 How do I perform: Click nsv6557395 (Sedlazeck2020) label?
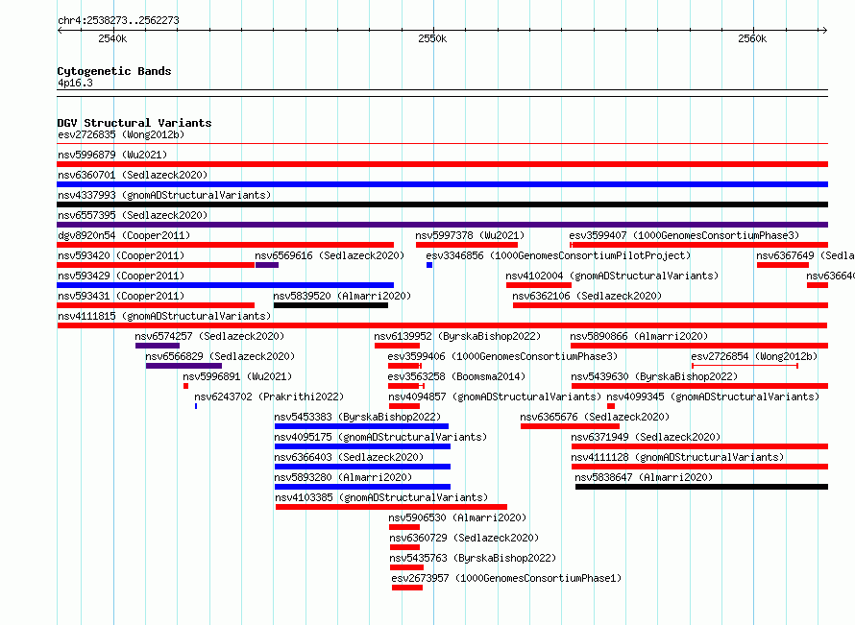click(133, 215)
